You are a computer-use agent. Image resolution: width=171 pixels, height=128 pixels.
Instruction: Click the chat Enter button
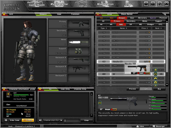[x=87, y=120]
